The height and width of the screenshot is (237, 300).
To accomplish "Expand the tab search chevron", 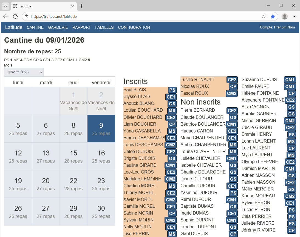I will click(x=5, y=6).
